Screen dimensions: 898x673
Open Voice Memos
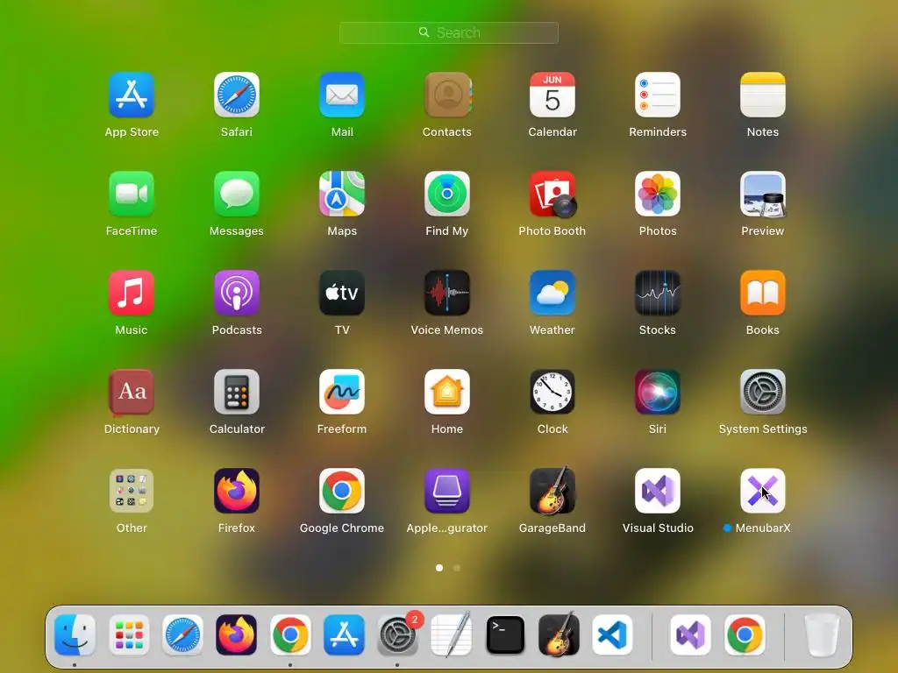click(x=447, y=293)
